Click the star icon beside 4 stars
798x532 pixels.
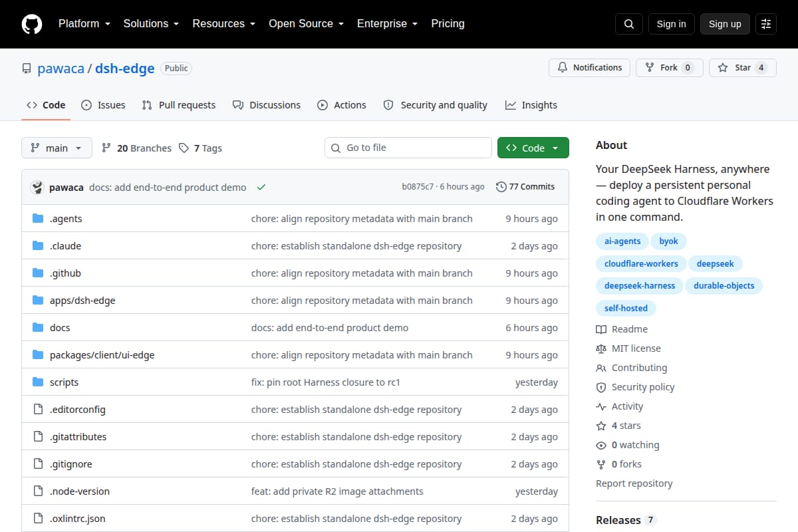601,426
